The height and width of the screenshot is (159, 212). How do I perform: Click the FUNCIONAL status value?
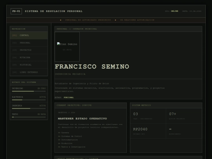69,97
